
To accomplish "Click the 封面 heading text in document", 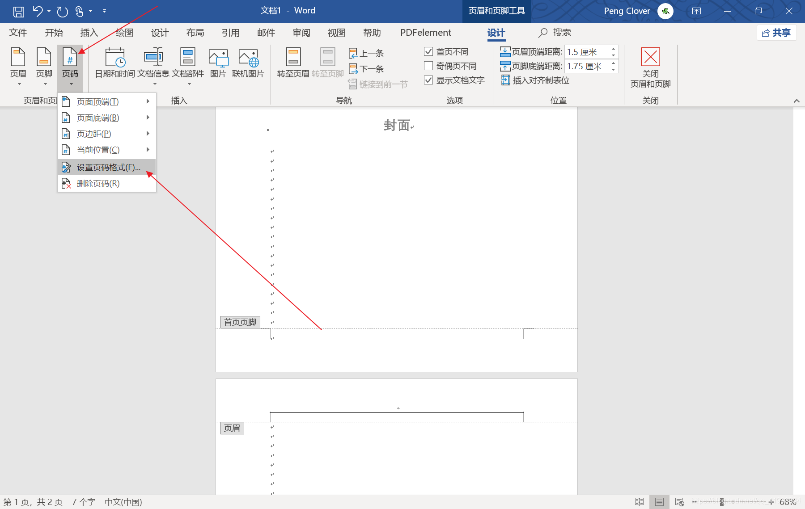I will coord(397,125).
